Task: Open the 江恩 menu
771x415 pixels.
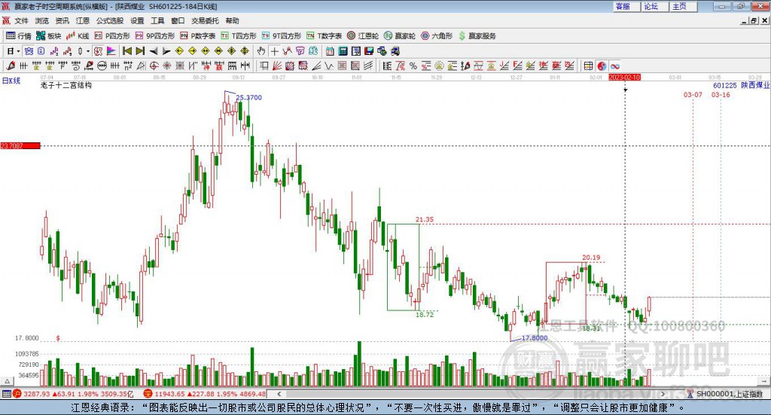Action: click(83, 20)
